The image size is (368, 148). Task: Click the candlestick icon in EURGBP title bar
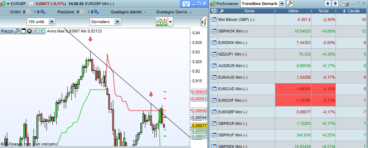tap(3, 4)
